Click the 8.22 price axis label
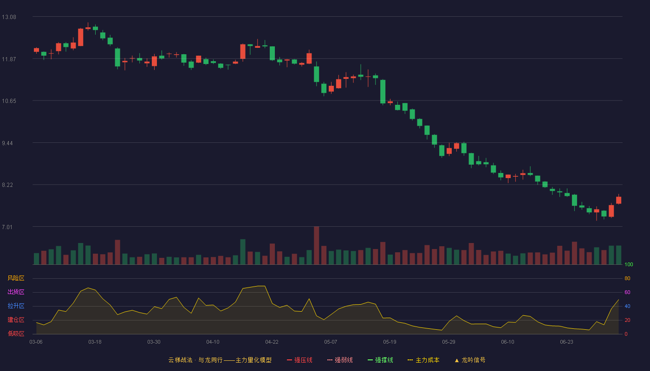 coord(8,185)
